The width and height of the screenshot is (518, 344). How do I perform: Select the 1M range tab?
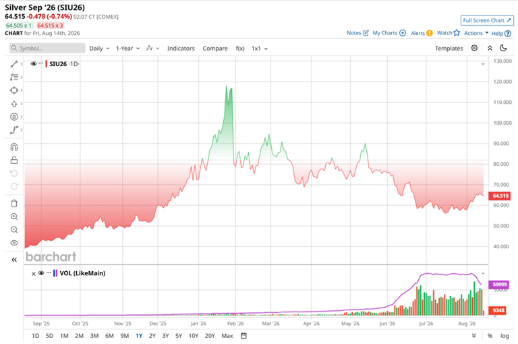(64, 336)
